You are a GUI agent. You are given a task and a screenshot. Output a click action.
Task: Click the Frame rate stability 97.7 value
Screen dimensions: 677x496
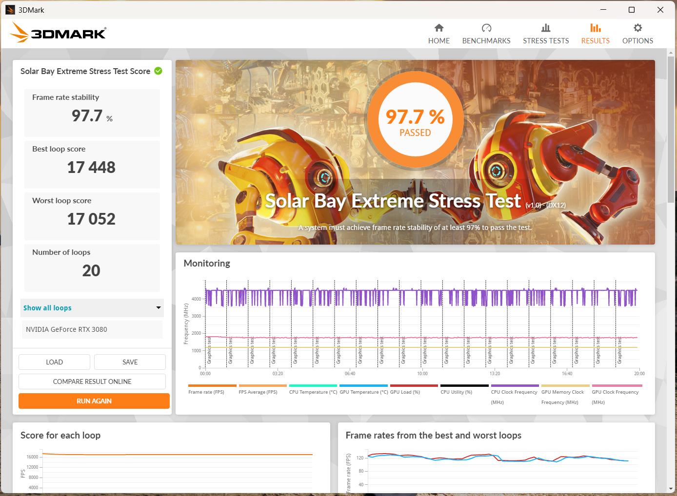pos(87,115)
